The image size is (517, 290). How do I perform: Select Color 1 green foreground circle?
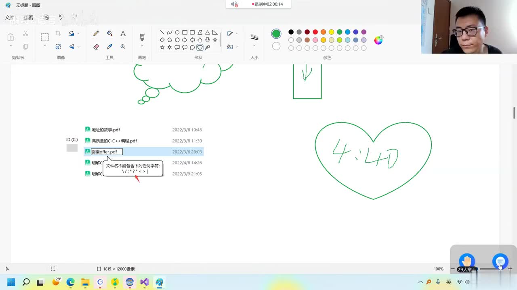click(x=276, y=33)
